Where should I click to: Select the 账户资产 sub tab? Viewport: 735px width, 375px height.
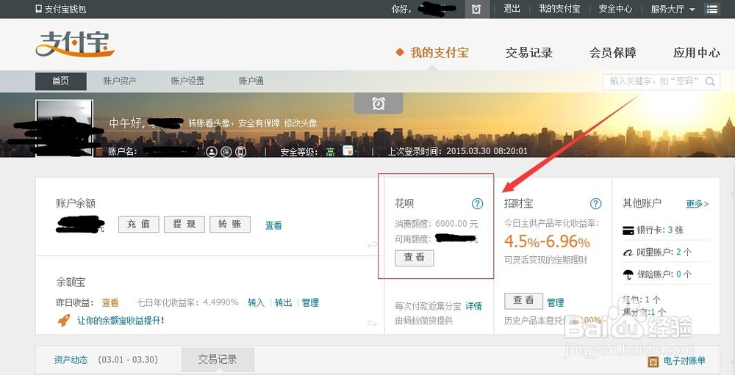click(x=120, y=81)
